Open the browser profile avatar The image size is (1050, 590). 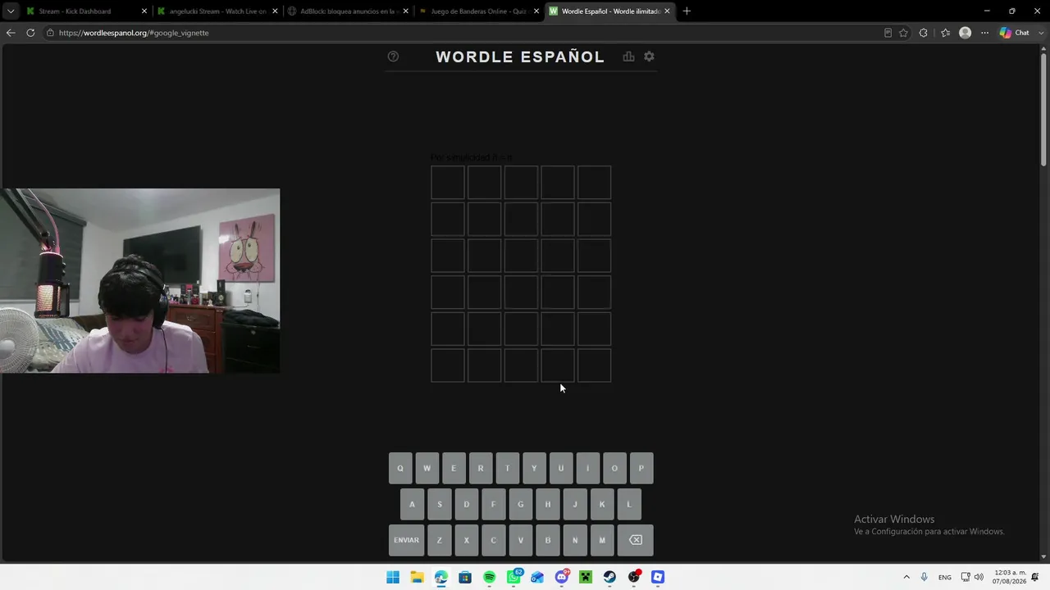pyautogui.click(x=965, y=33)
